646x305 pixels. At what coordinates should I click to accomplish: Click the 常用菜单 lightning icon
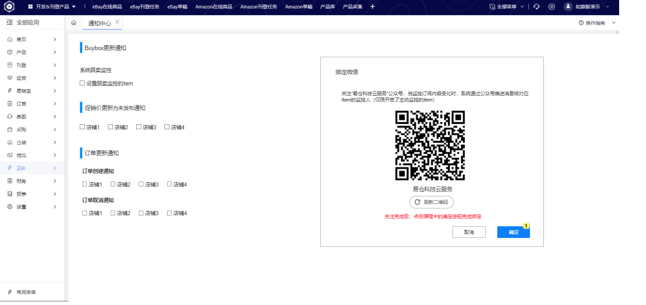(10, 292)
